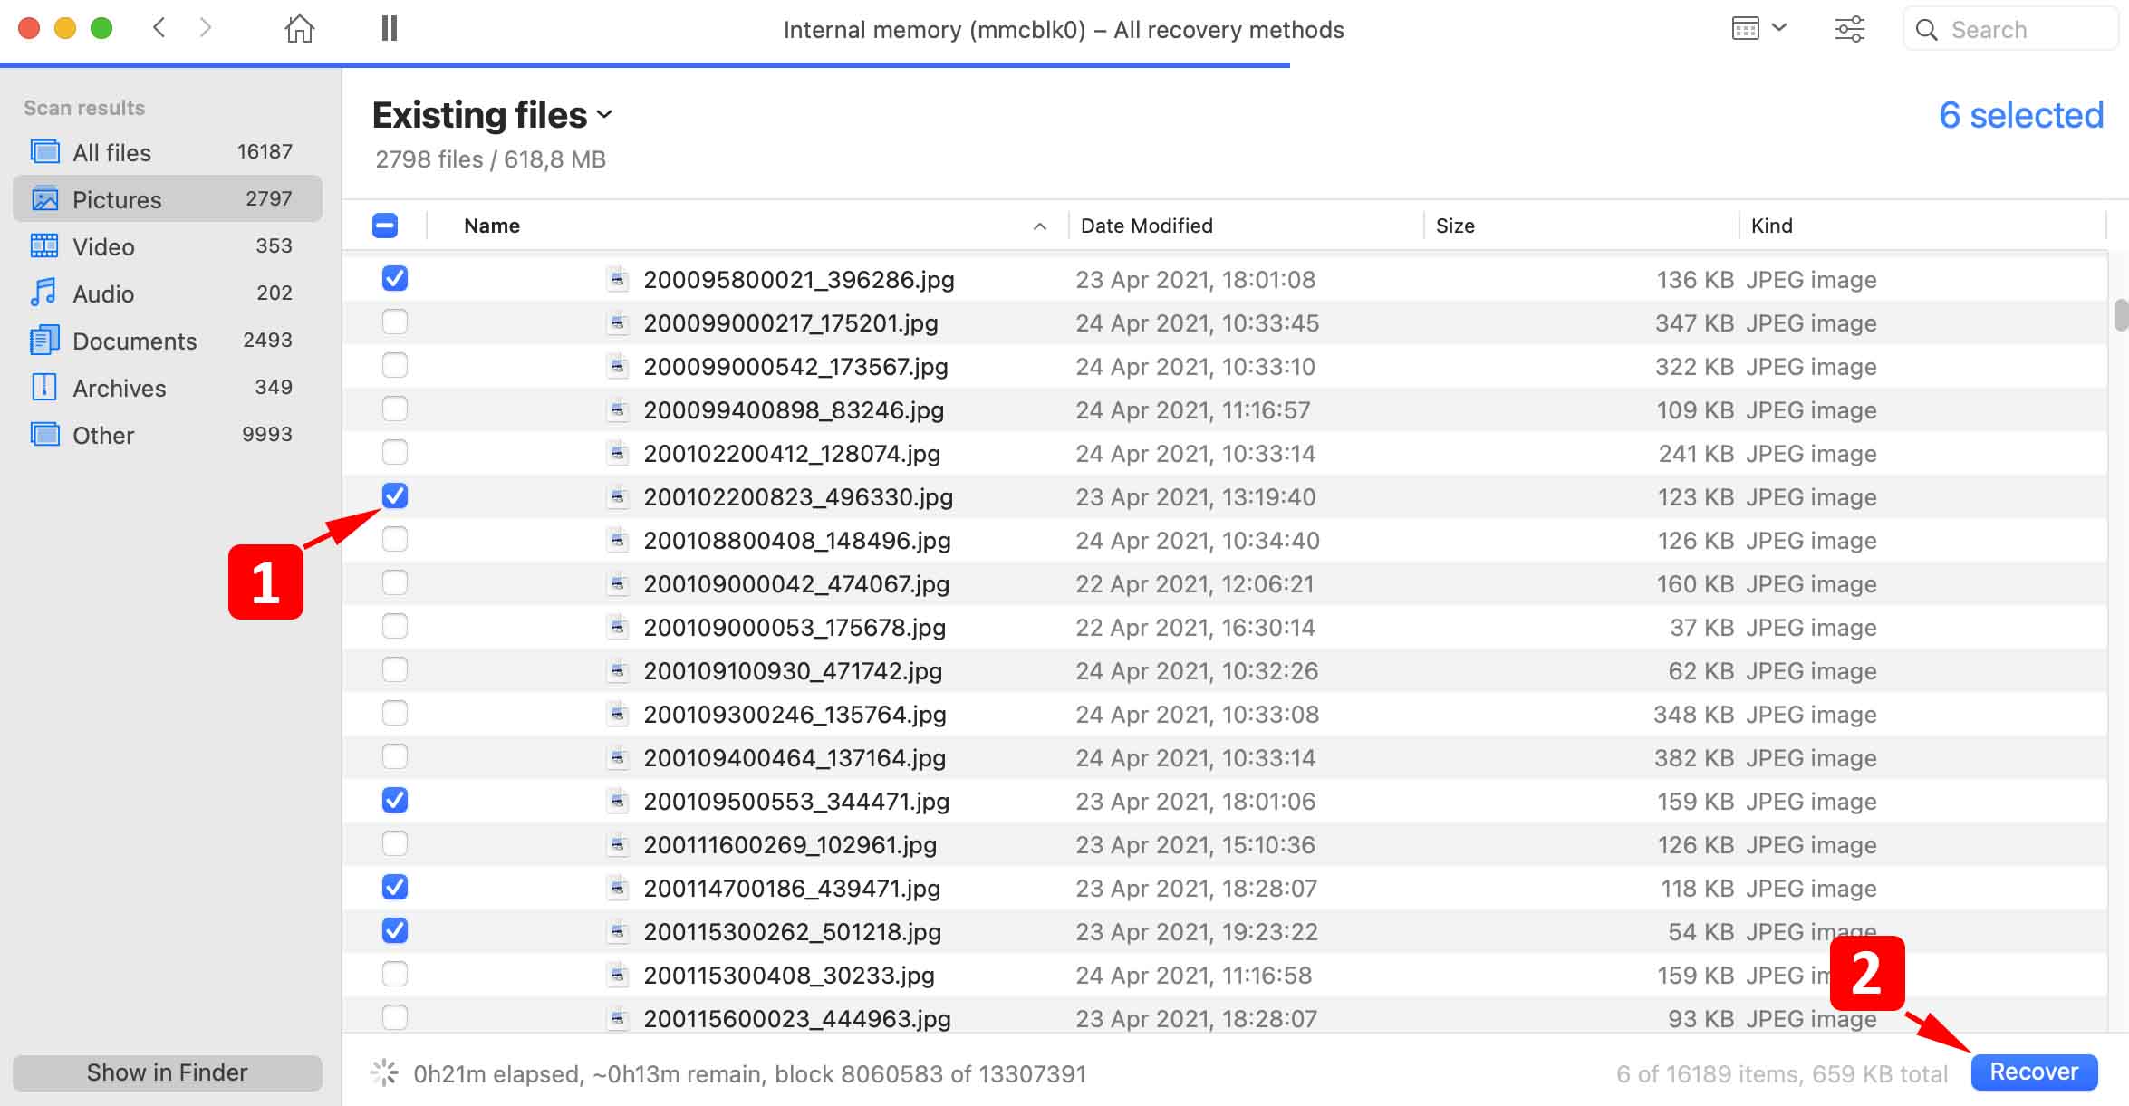The height and width of the screenshot is (1106, 2129).
Task: Click 6 of 16189 items status
Action: [1781, 1074]
